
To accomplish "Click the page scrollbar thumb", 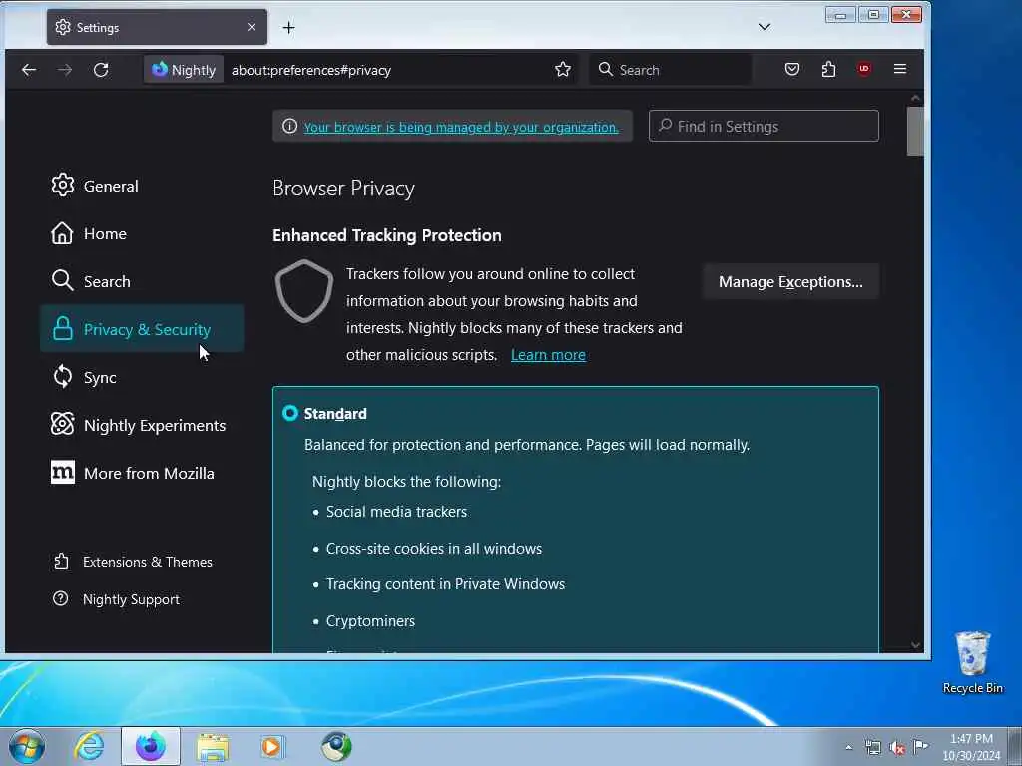I will pyautogui.click(x=915, y=131).
